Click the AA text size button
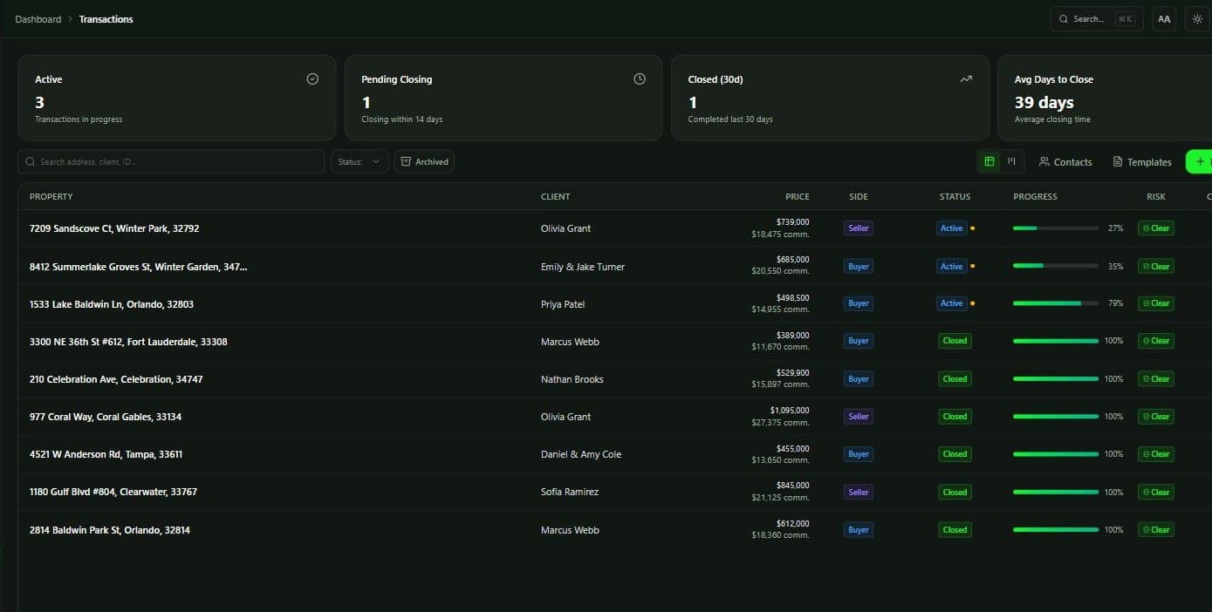This screenshot has width=1212, height=612. 1164,19
